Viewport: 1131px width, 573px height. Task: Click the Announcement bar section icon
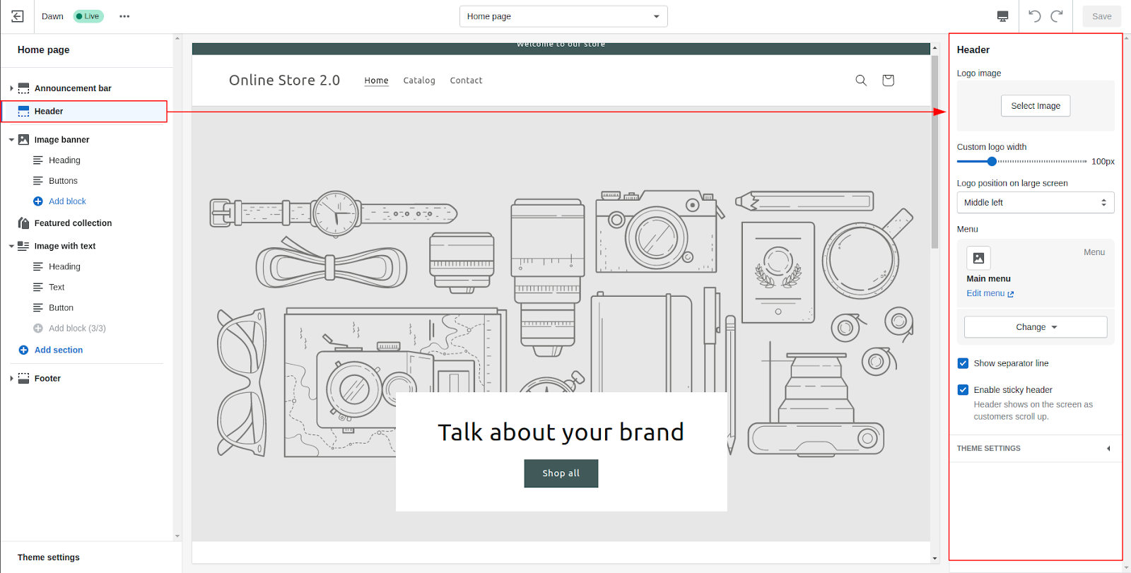point(23,88)
